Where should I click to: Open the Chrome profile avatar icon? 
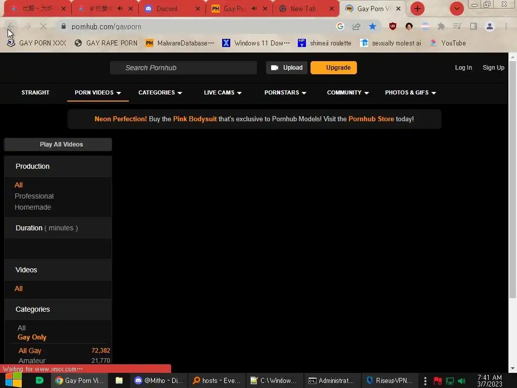tap(490, 26)
